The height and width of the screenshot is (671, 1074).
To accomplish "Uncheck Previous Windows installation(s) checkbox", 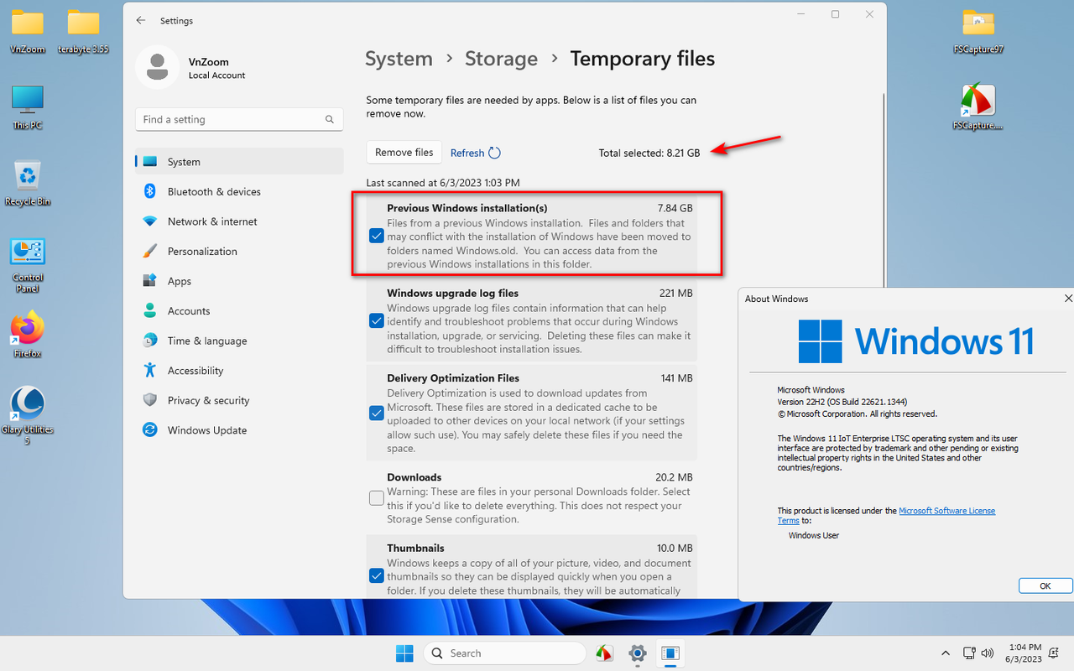I will pos(377,236).
